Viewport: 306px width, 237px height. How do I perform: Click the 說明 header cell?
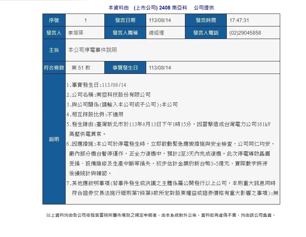point(54,139)
